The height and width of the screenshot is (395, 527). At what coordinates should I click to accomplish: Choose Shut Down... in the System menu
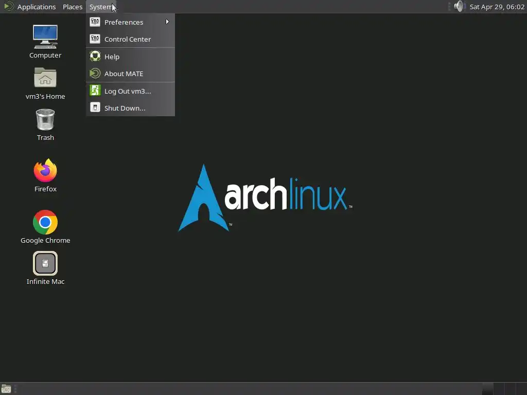coord(130,108)
